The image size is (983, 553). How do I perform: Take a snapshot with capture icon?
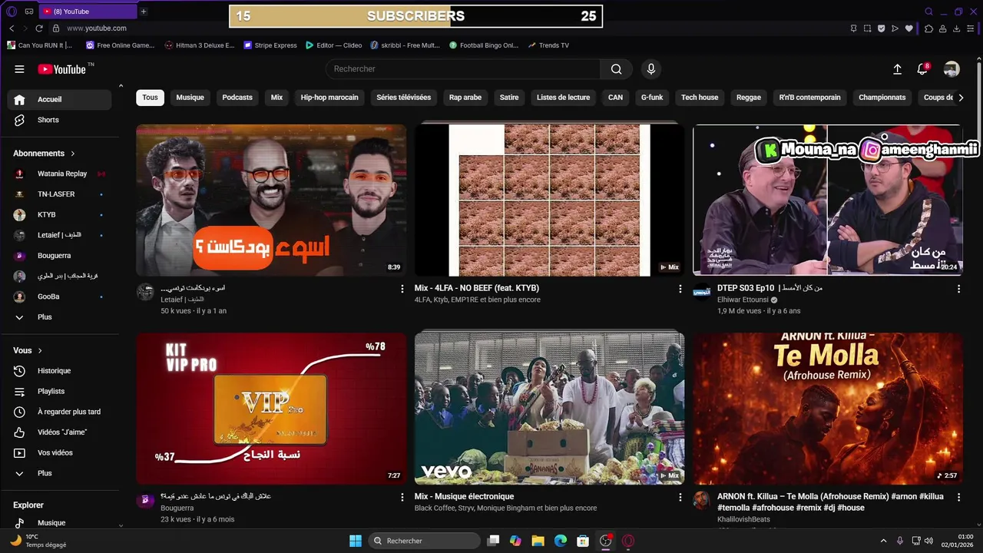(x=868, y=28)
